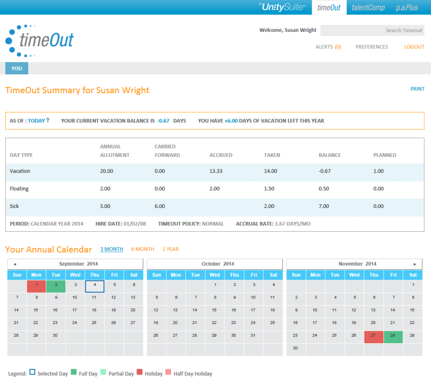Screen dimensions: 431x389
Task: Navigate to the next month with the right arrow
Action: 416,264
